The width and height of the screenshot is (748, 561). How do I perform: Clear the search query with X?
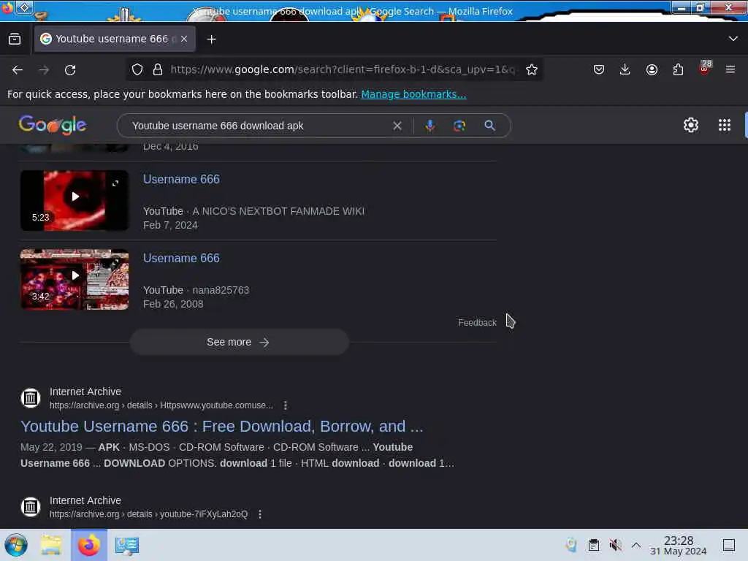(x=397, y=126)
